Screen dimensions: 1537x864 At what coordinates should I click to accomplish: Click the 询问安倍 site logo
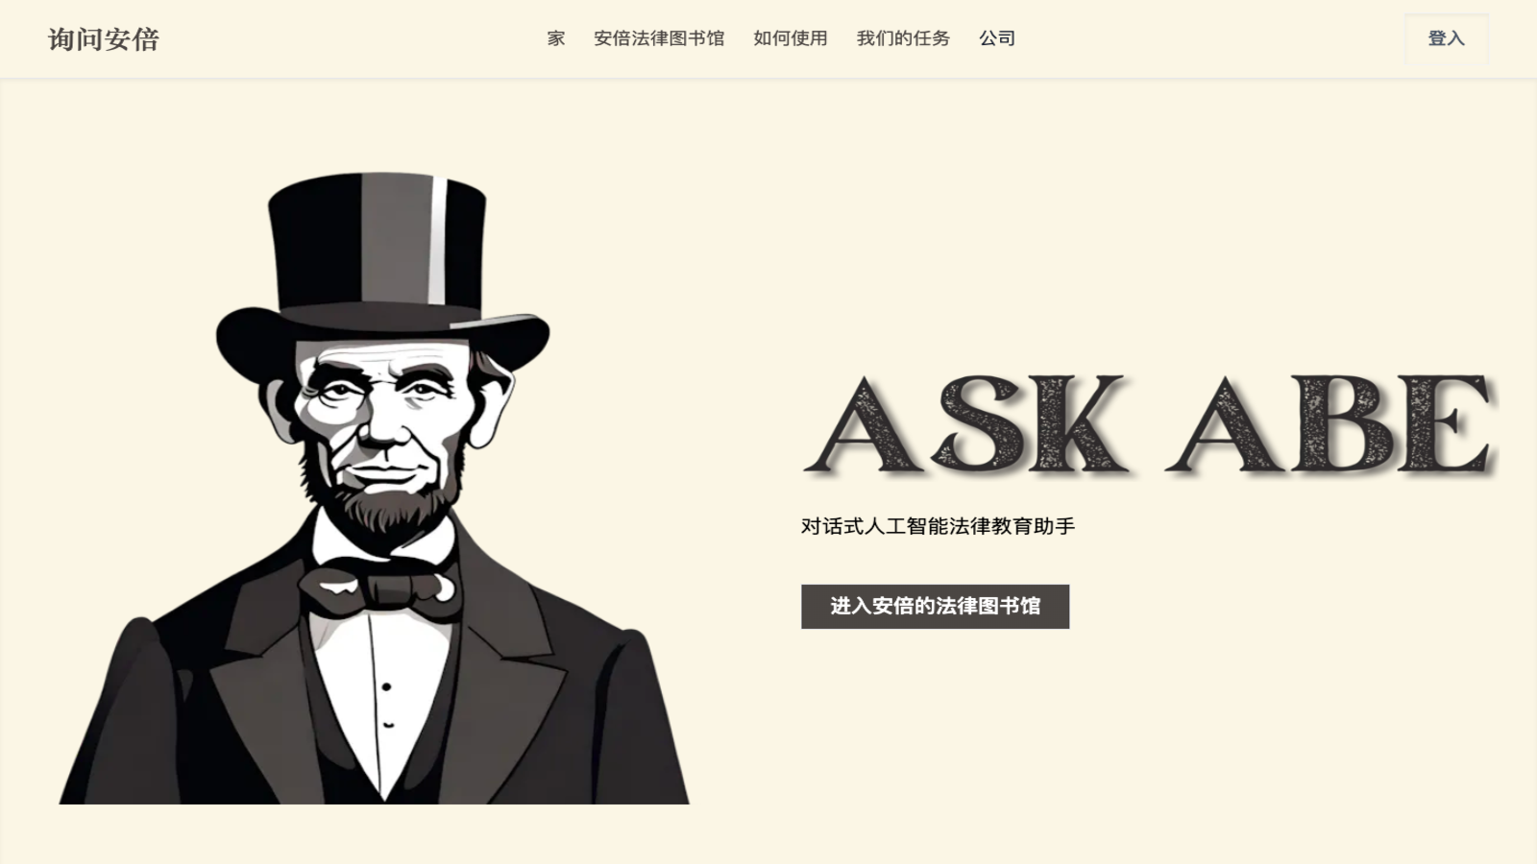(104, 39)
